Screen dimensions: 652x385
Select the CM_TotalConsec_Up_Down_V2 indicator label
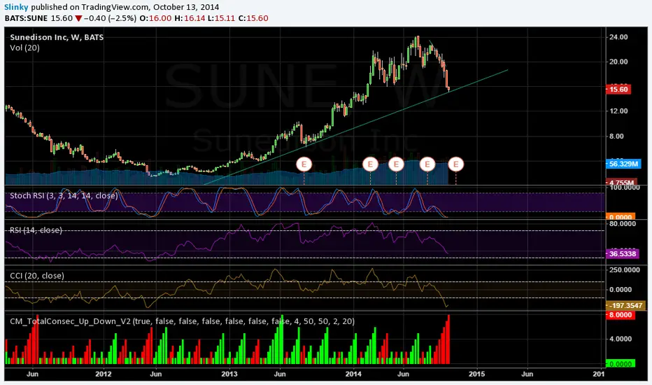[x=182, y=321]
